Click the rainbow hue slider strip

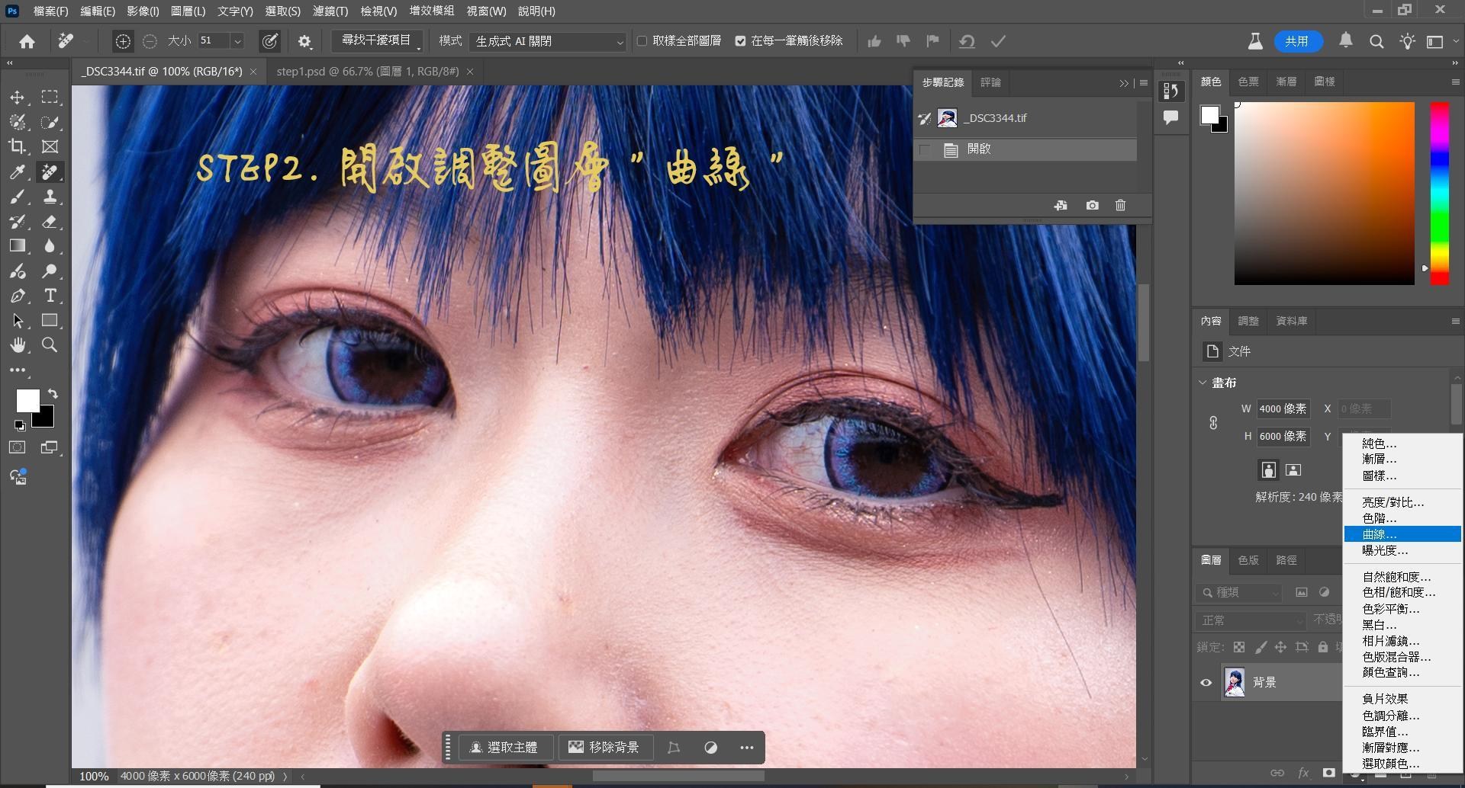(1439, 194)
